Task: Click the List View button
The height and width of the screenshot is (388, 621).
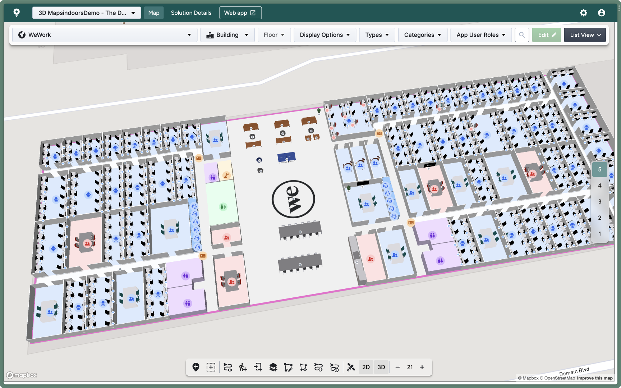Action: pyautogui.click(x=585, y=35)
